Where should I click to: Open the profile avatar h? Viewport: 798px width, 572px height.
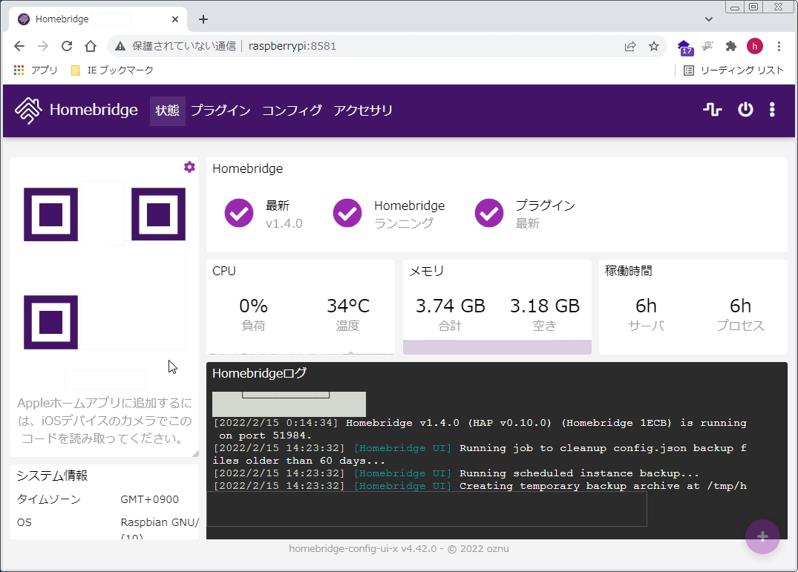pyautogui.click(x=755, y=46)
